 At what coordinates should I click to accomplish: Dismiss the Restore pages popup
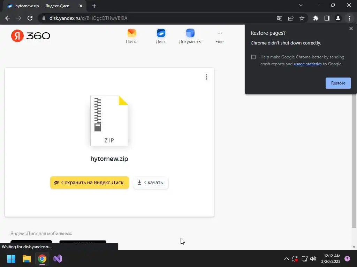351,29
